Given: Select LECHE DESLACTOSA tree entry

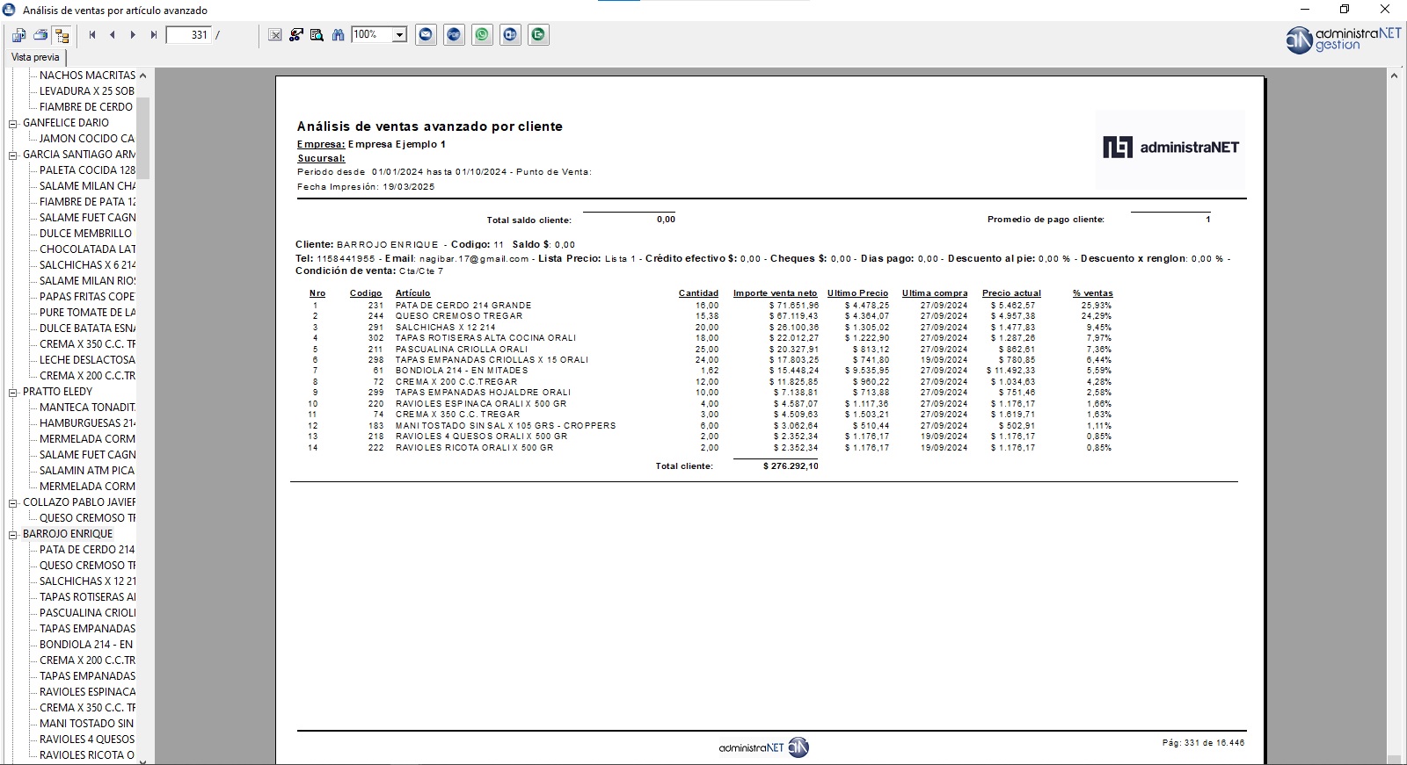Looking at the screenshot, I should [87, 360].
